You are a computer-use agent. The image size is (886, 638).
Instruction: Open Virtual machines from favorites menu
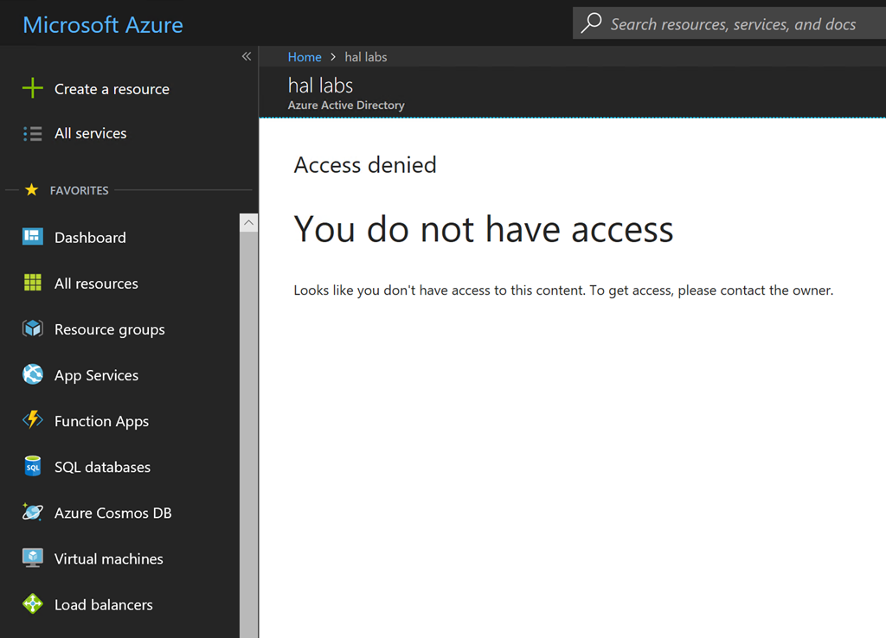108,558
